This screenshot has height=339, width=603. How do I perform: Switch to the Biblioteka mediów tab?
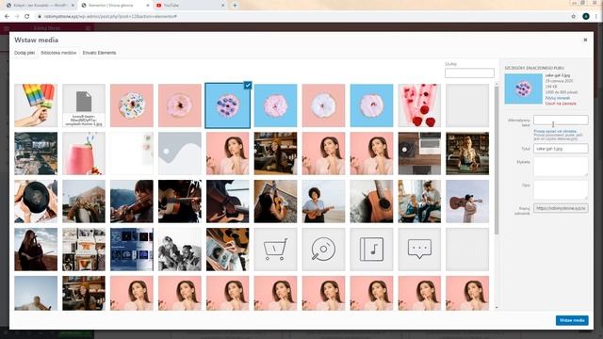click(58, 53)
